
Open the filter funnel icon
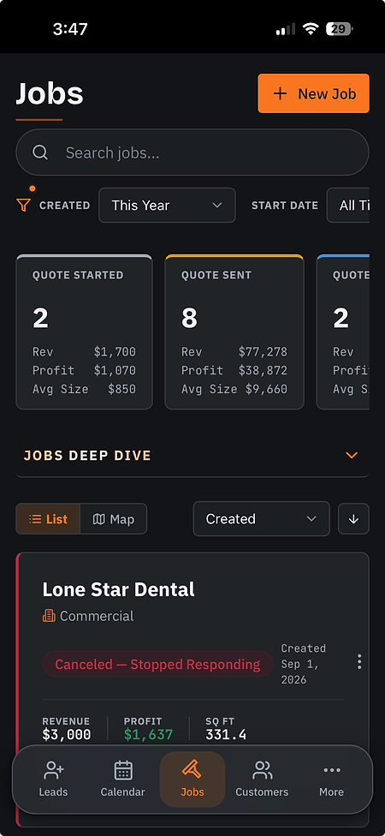(23, 205)
